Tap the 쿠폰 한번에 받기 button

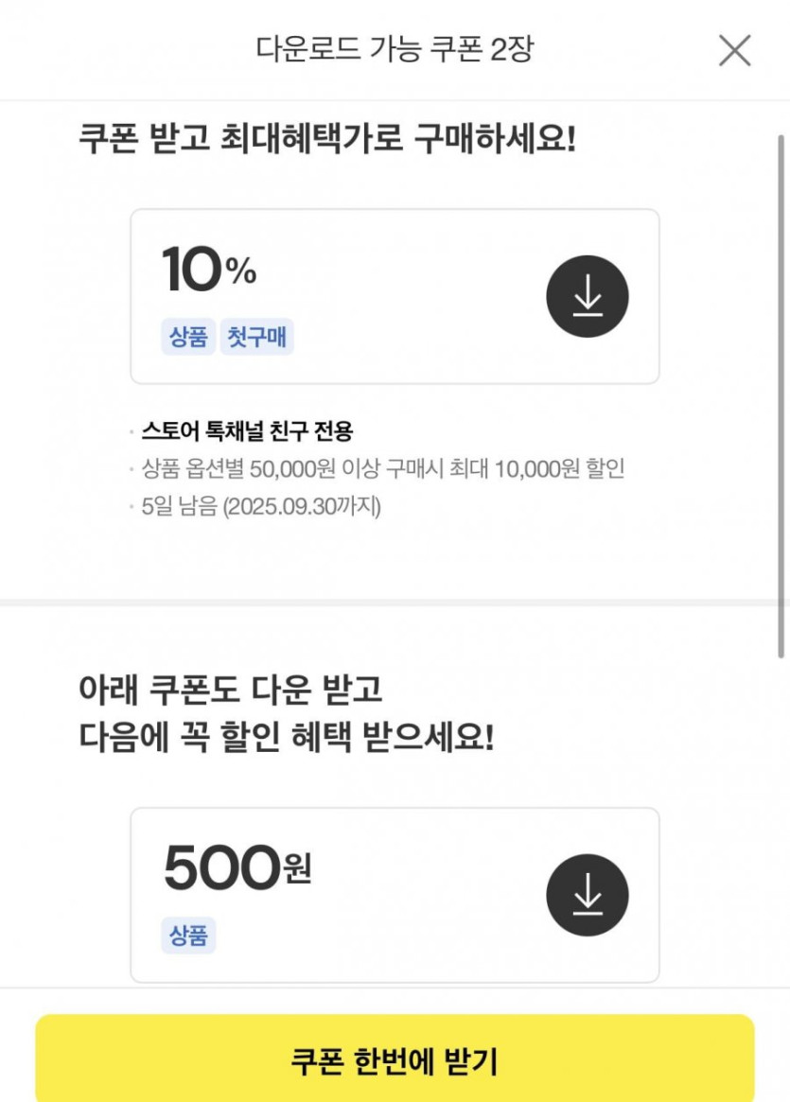click(395, 1061)
